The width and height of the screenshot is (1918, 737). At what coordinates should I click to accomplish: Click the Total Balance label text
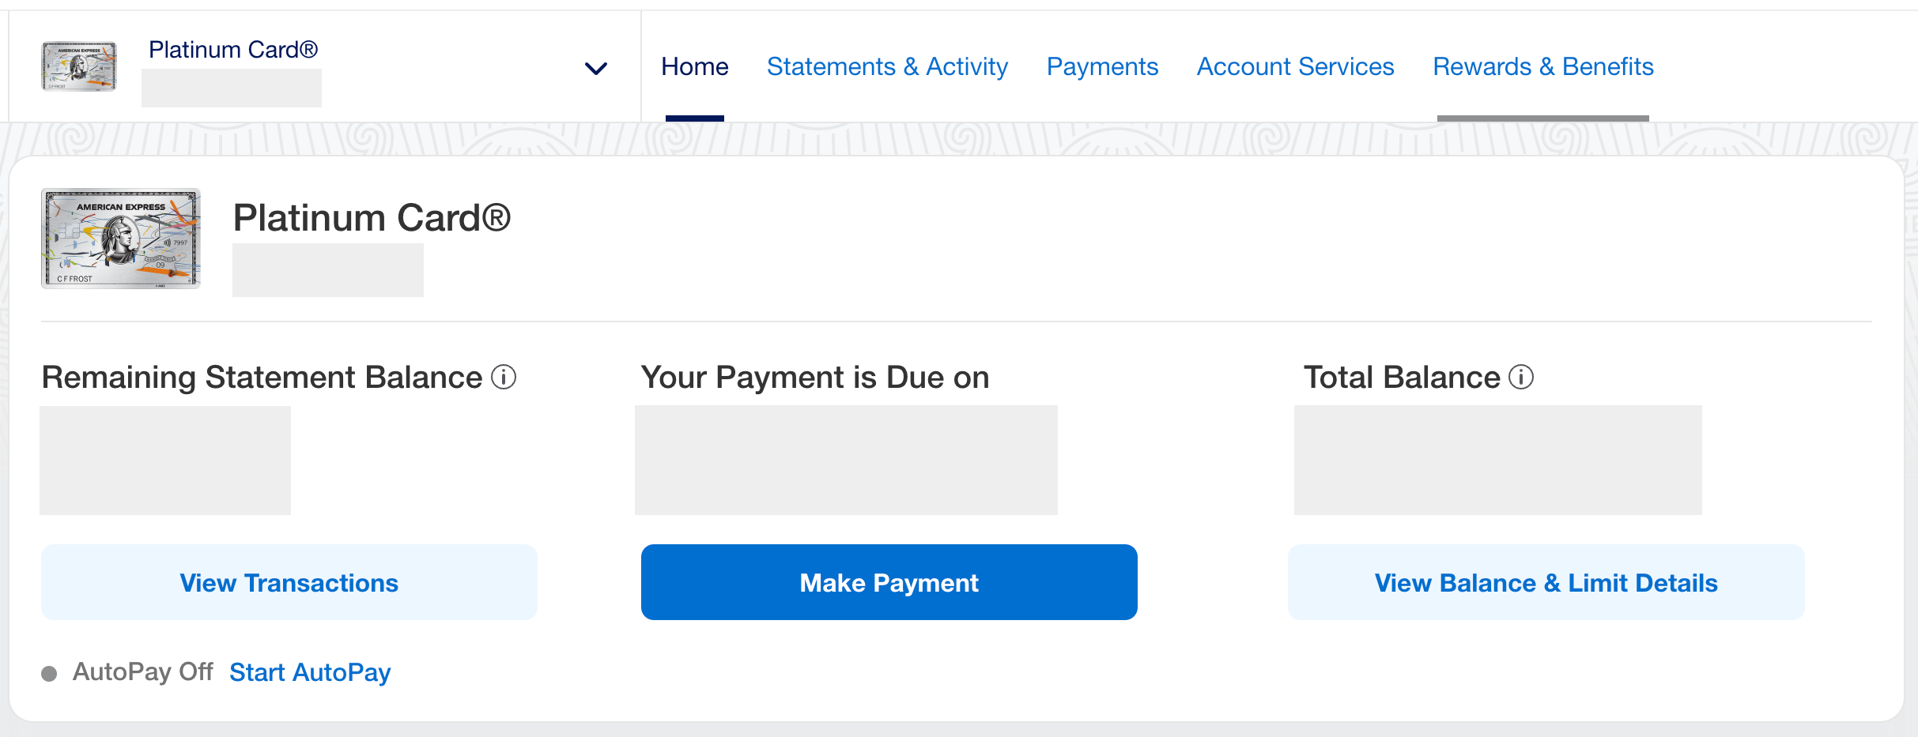tap(1401, 378)
